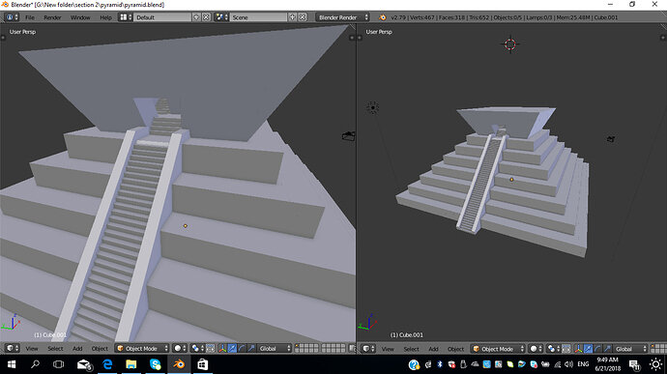Open Action Center notifications icon
The image size is (667, 374).
point(635,364)
